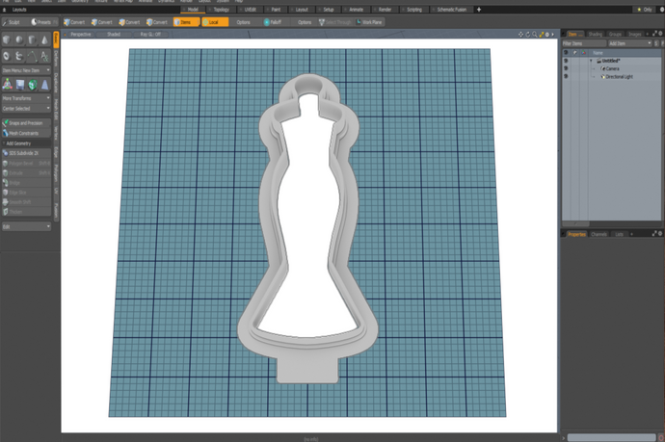Toggle Select Through mode
Viewport: 665px width, 442px height.
pyautogui.click(x=335, y=22)
